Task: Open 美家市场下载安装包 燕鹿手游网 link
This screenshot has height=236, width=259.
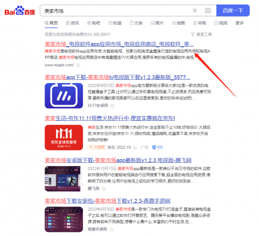Action: pos(107,201)
